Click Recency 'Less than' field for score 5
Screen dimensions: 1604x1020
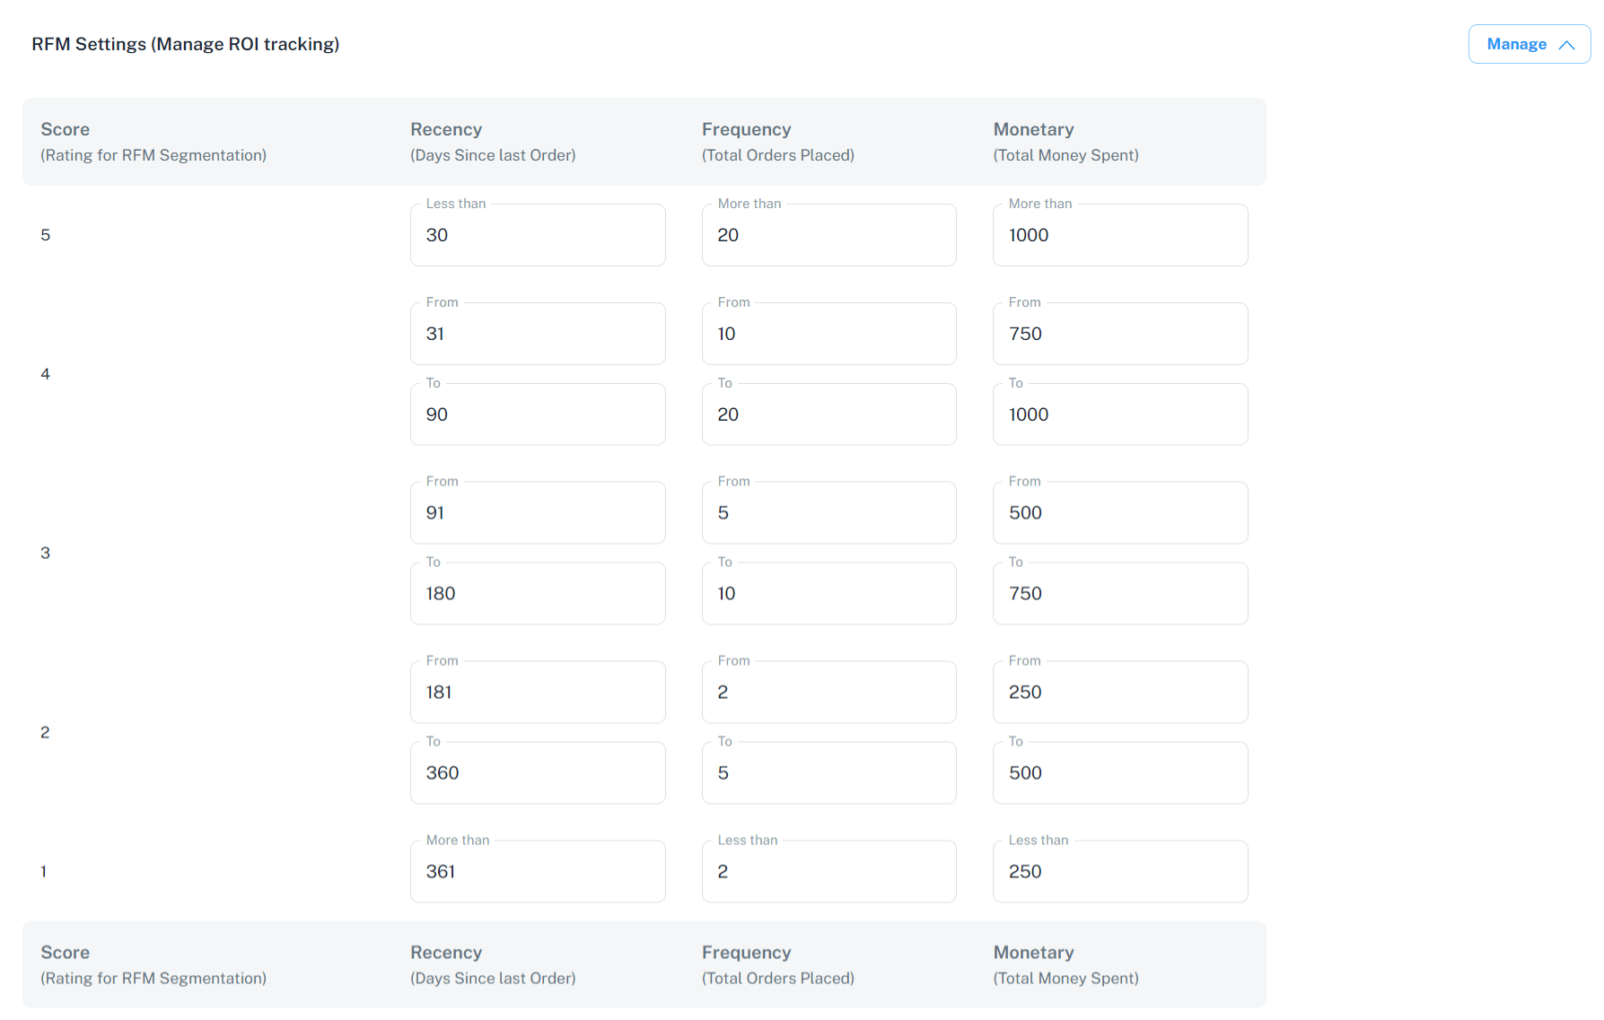pos(538,235)
